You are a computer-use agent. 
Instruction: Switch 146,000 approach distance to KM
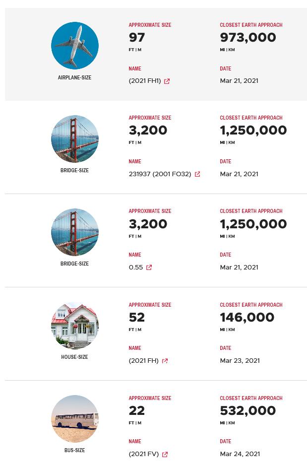coord(232,330)
